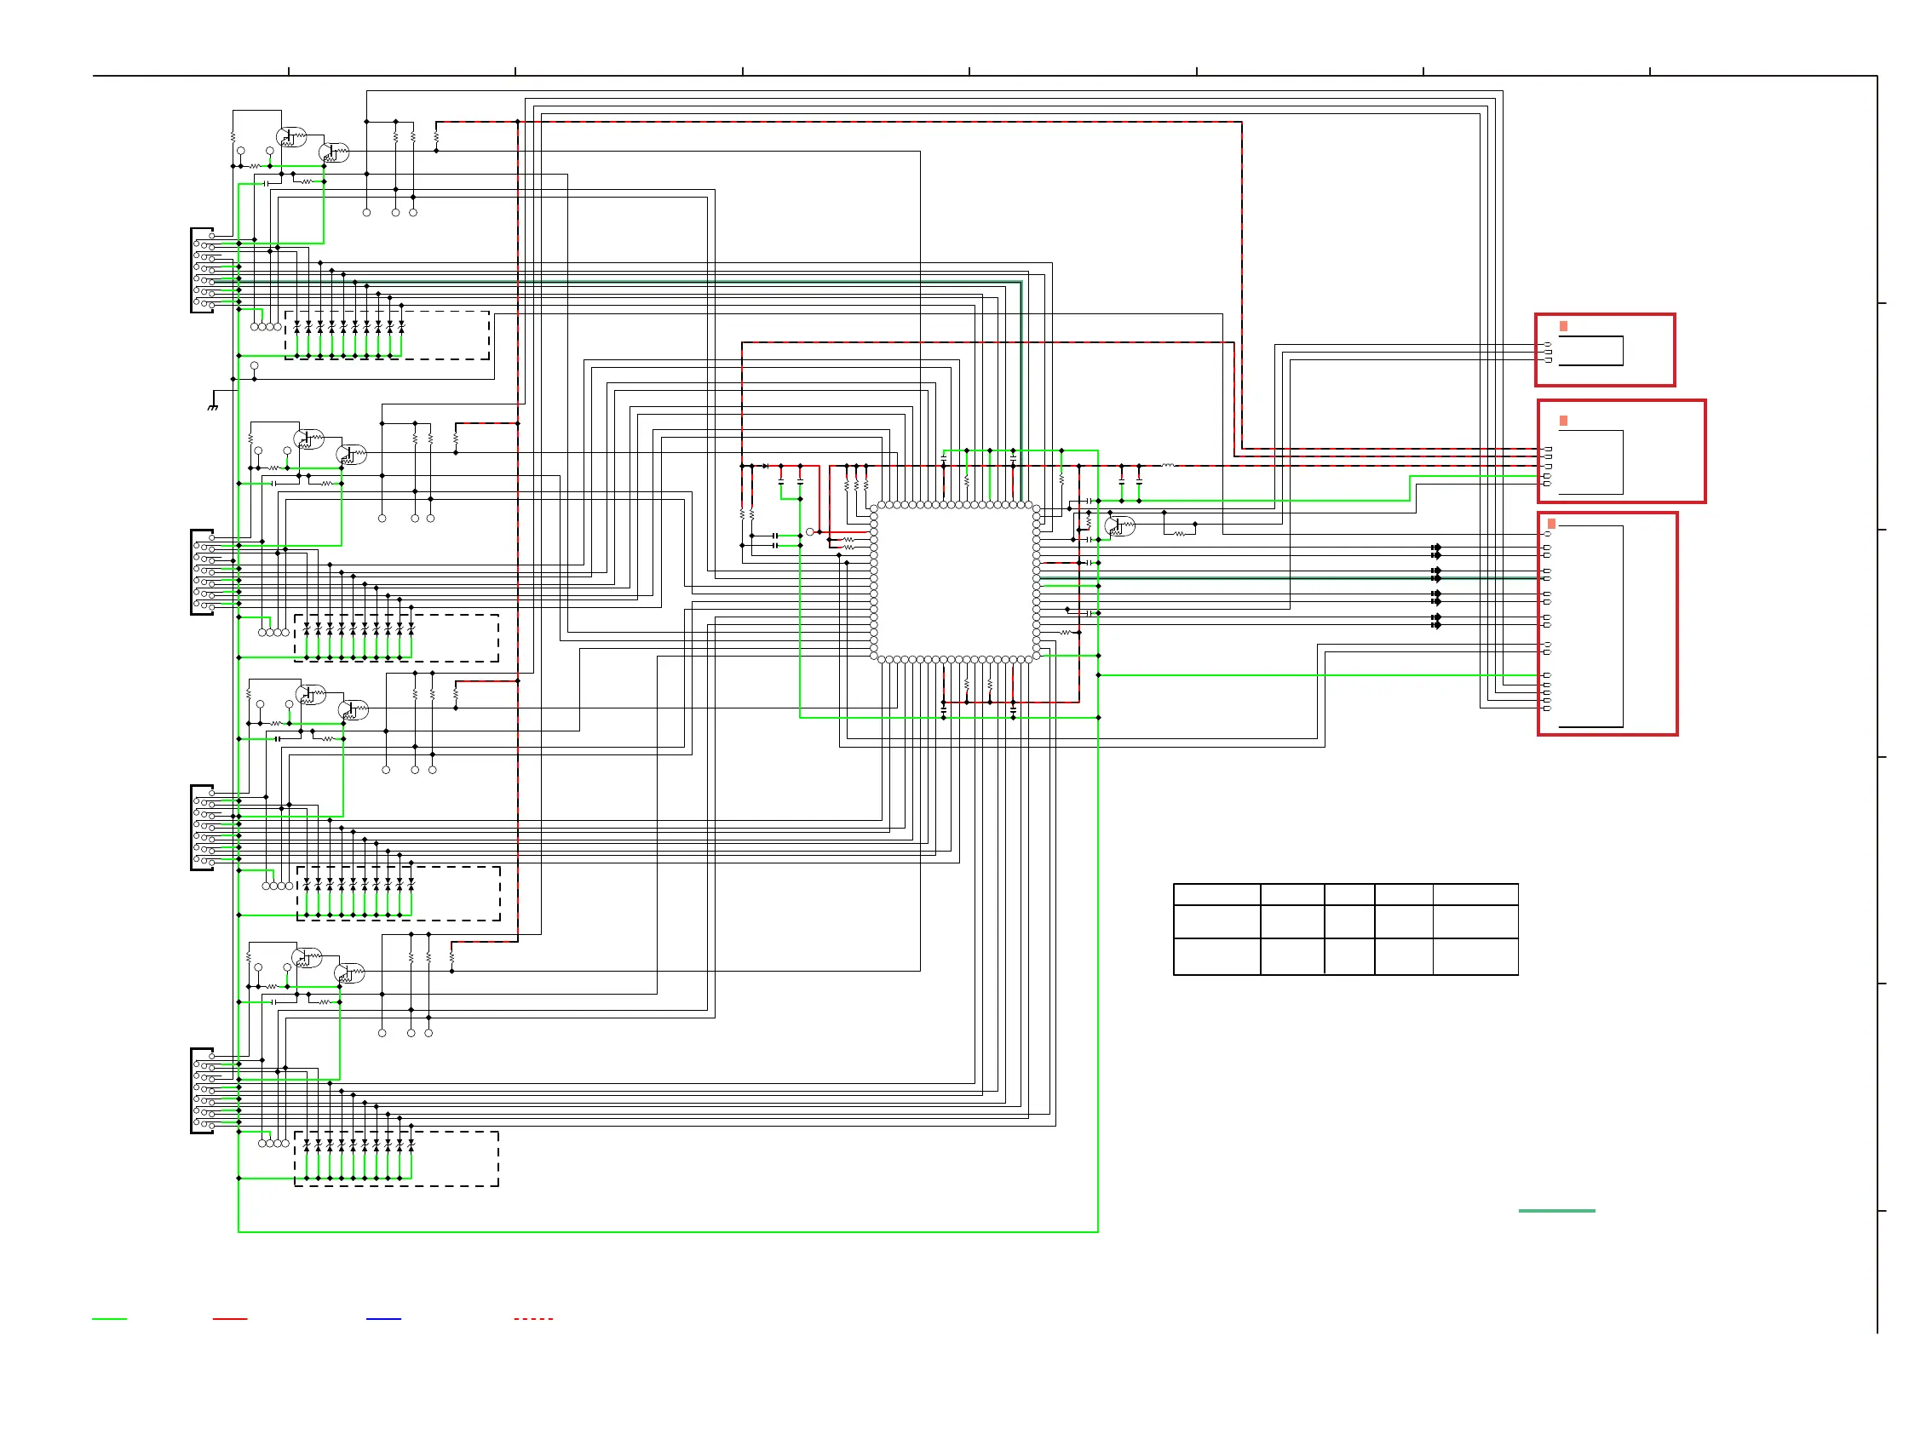Select the bottommost multi-pin connector on the left edge
The image size is (1932, 1434).
(x=203, y=1090)
